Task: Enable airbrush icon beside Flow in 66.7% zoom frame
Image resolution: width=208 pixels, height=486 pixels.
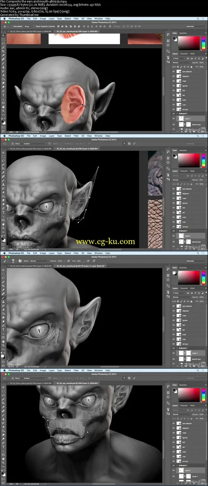Action: click(x=88, y=261)
